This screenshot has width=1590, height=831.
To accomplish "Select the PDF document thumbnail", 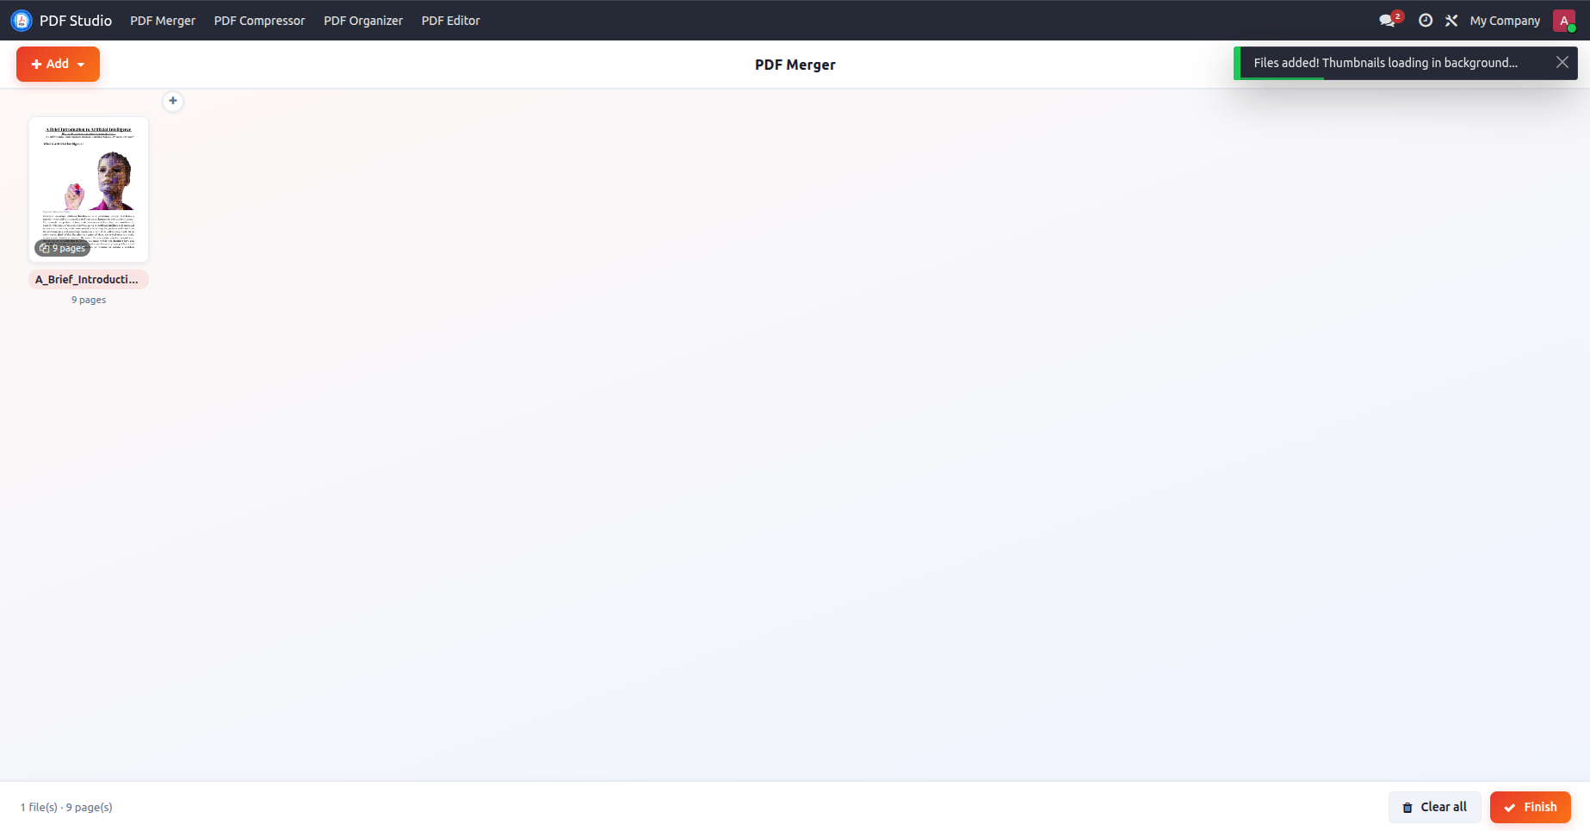I will pyautogui.click(x=89, y=189).
